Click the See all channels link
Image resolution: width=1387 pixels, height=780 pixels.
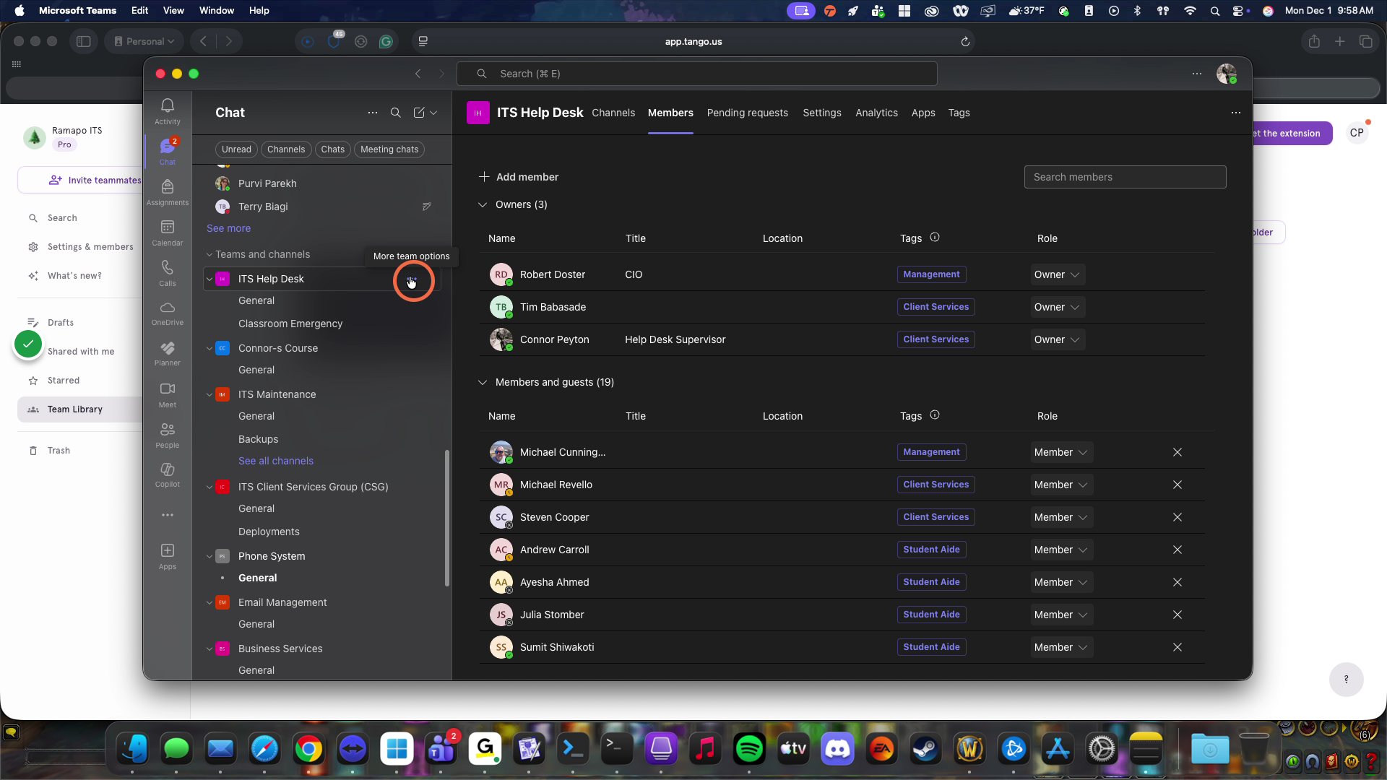pyautogui.click(x=276, y=461)
